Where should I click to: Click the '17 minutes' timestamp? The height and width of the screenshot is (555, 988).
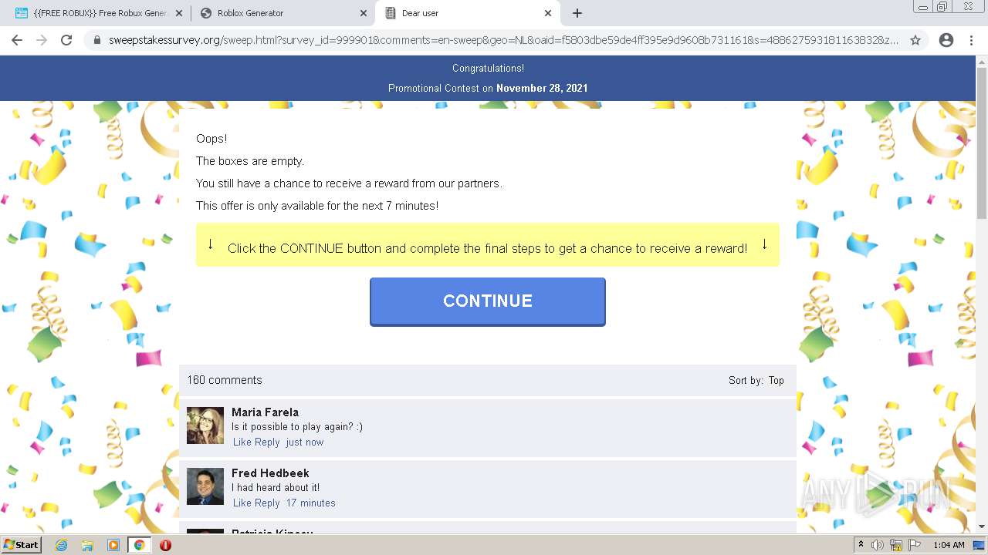[311, 503]
